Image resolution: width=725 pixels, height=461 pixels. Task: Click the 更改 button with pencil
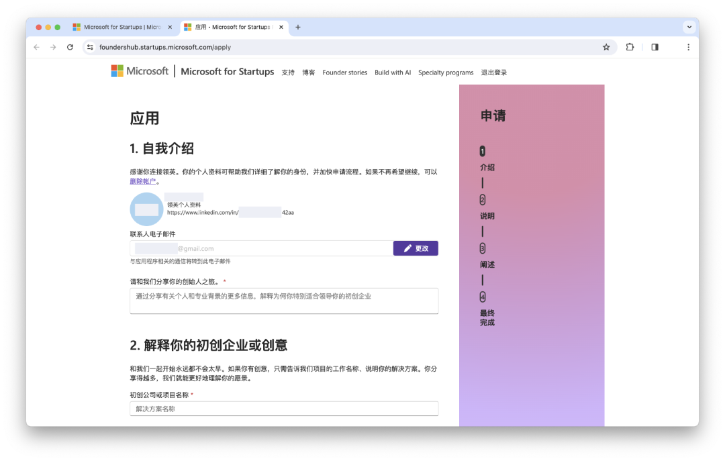click(416, 248)
